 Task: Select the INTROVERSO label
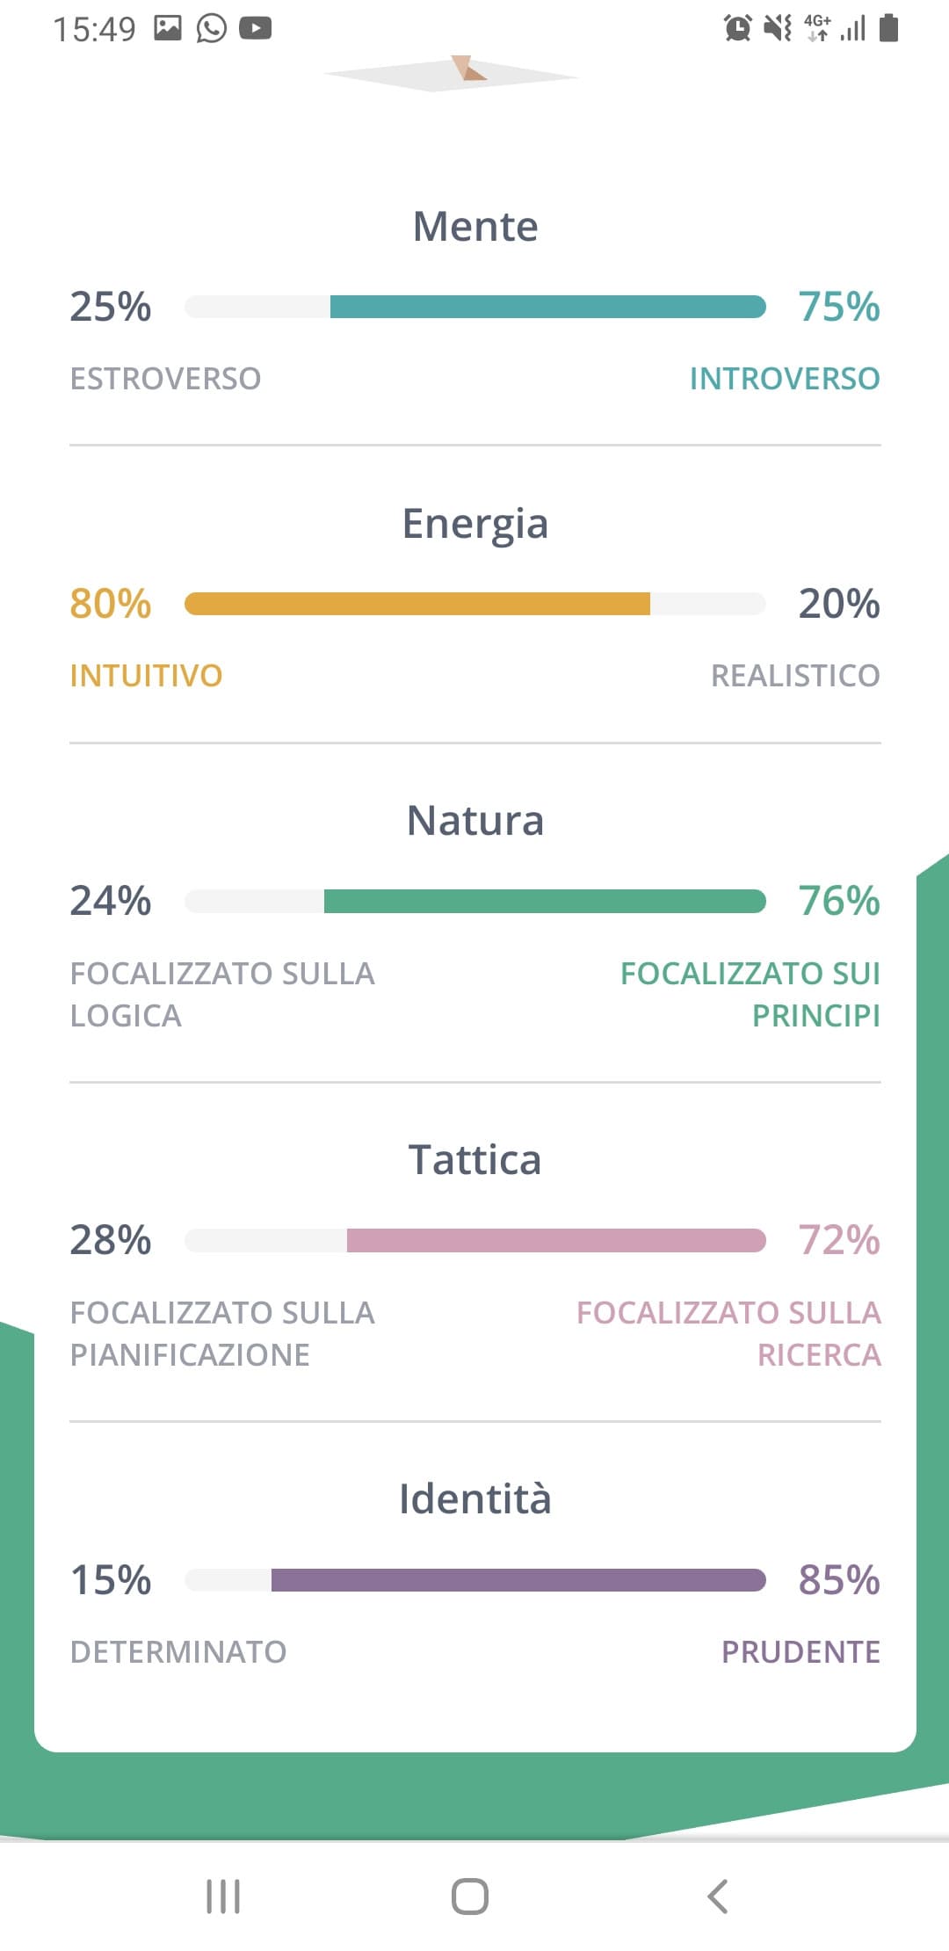coord(785,379)
